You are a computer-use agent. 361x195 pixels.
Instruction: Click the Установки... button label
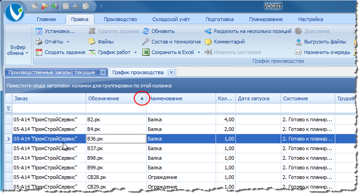click(60, 31)
